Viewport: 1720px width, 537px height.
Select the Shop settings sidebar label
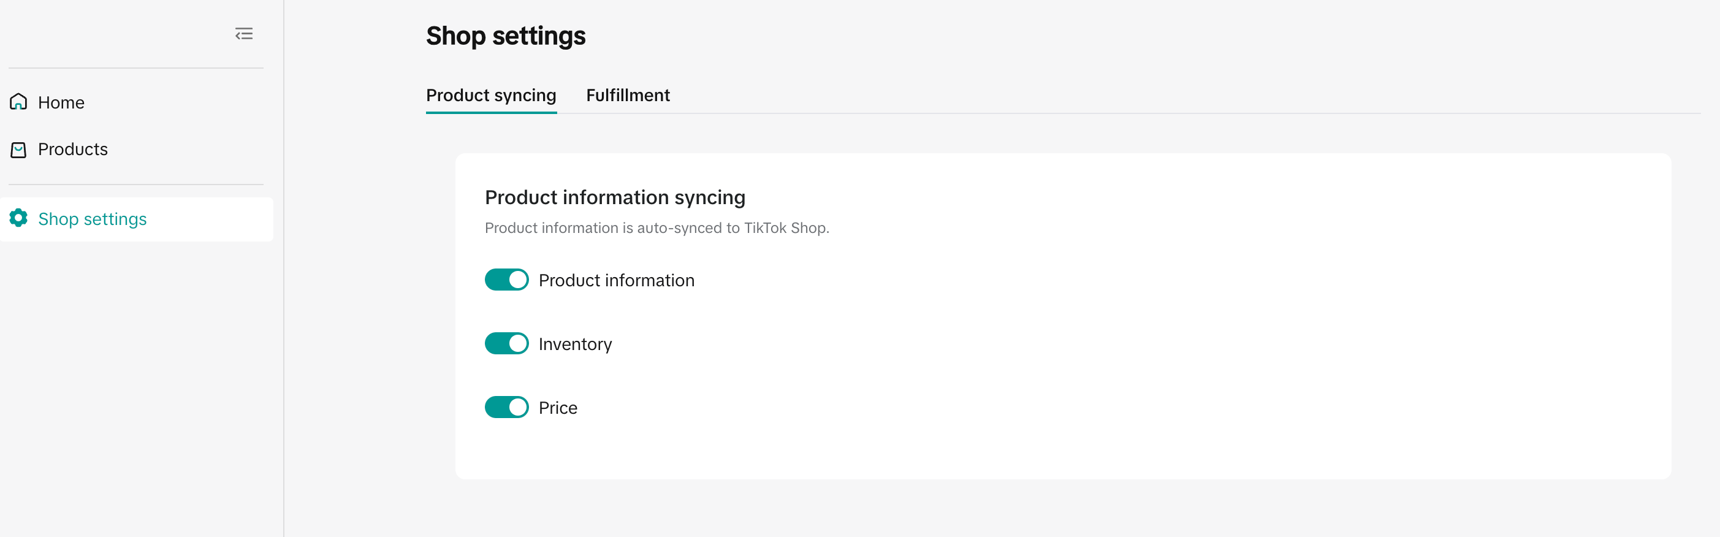92,219
